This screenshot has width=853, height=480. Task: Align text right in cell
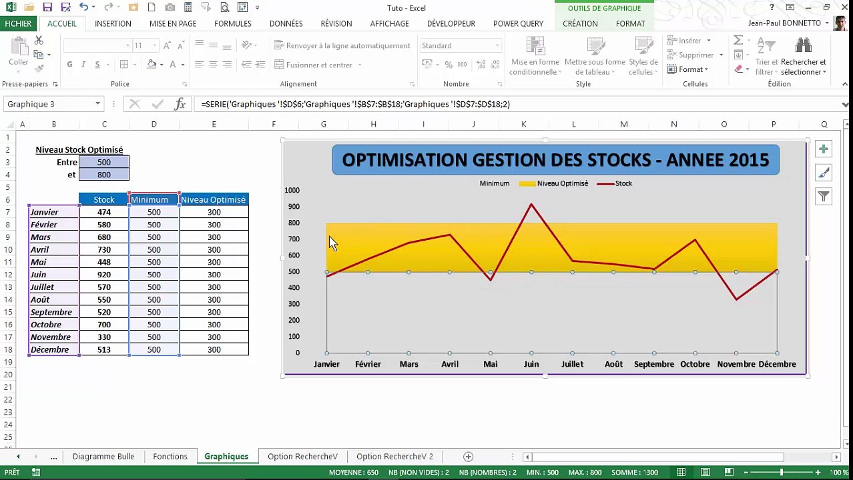227,65
